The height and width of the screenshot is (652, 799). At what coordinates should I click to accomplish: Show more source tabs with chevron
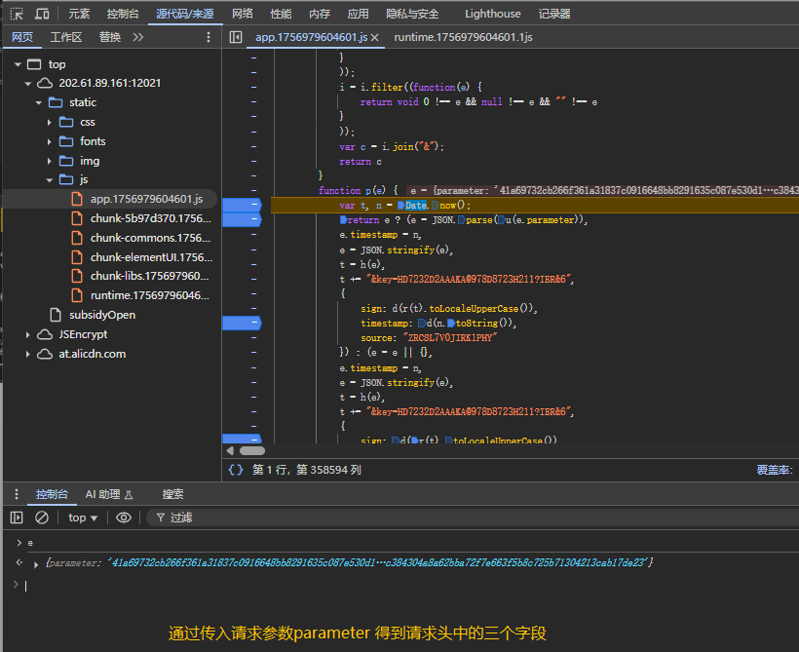[x=137, y=37]
